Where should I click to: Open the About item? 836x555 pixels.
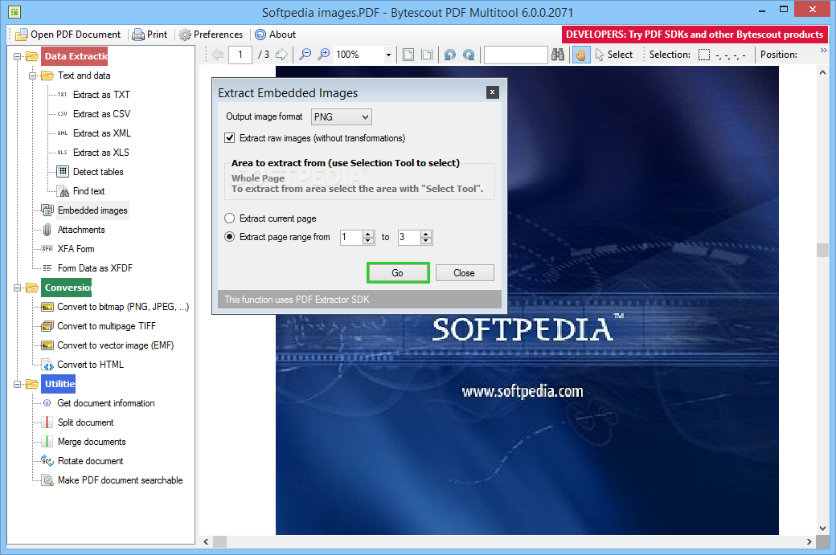point(275,35)
